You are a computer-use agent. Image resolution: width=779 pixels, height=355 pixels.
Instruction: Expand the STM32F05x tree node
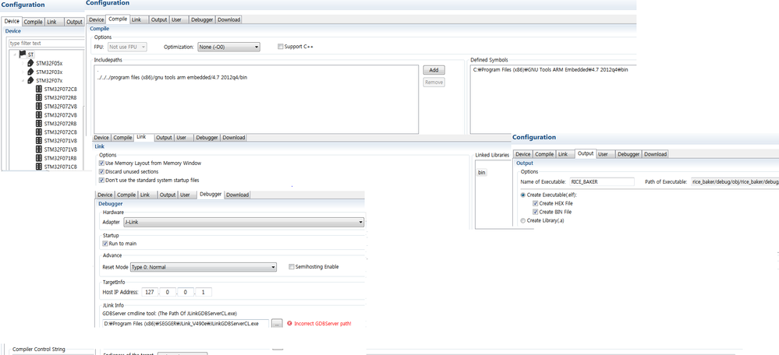coord(23,64)
